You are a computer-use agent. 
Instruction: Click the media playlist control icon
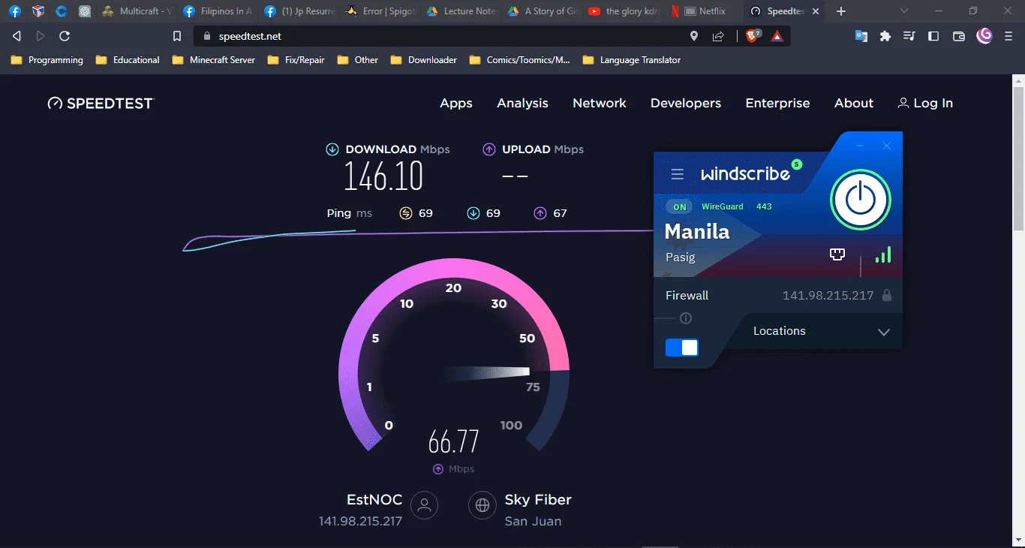click(x=909, y=36)
